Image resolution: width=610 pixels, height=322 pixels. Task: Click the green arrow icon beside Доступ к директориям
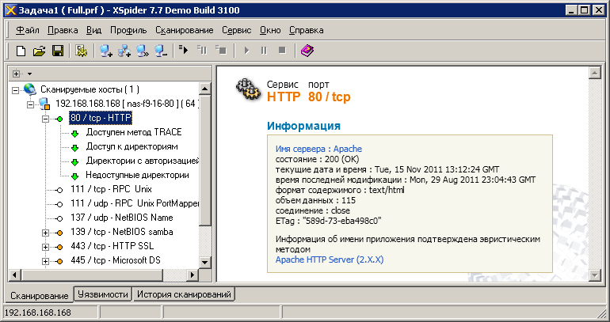pyautogui.click(x=75, y=148)
